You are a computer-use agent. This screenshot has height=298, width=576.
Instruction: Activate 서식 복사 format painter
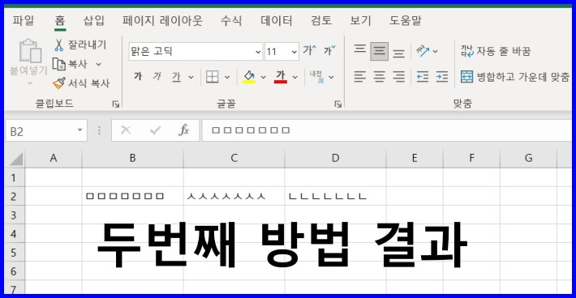tap(81, 83)
